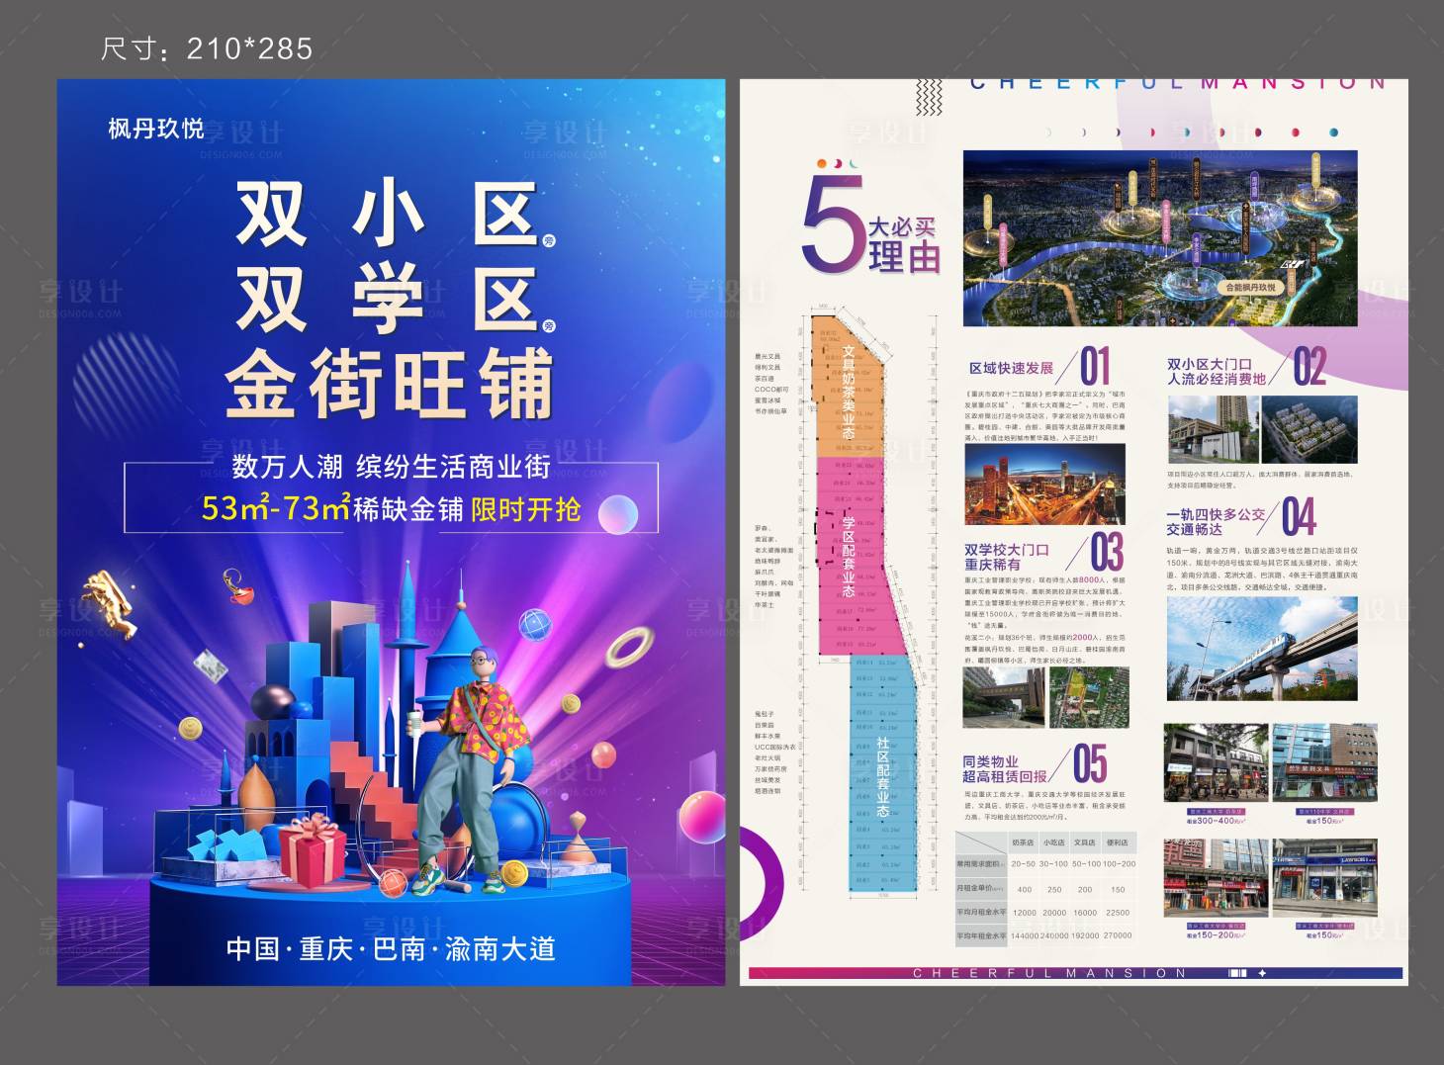Click the '租金300-400' rent caption
Image resolution: width=1444 pixels, height=1065 pixels.
(1216, 820)
